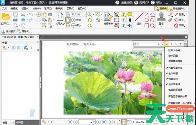Take a snapshot with camera tool
The width and height of the screenshot is (196, 125).
(50, 15)
